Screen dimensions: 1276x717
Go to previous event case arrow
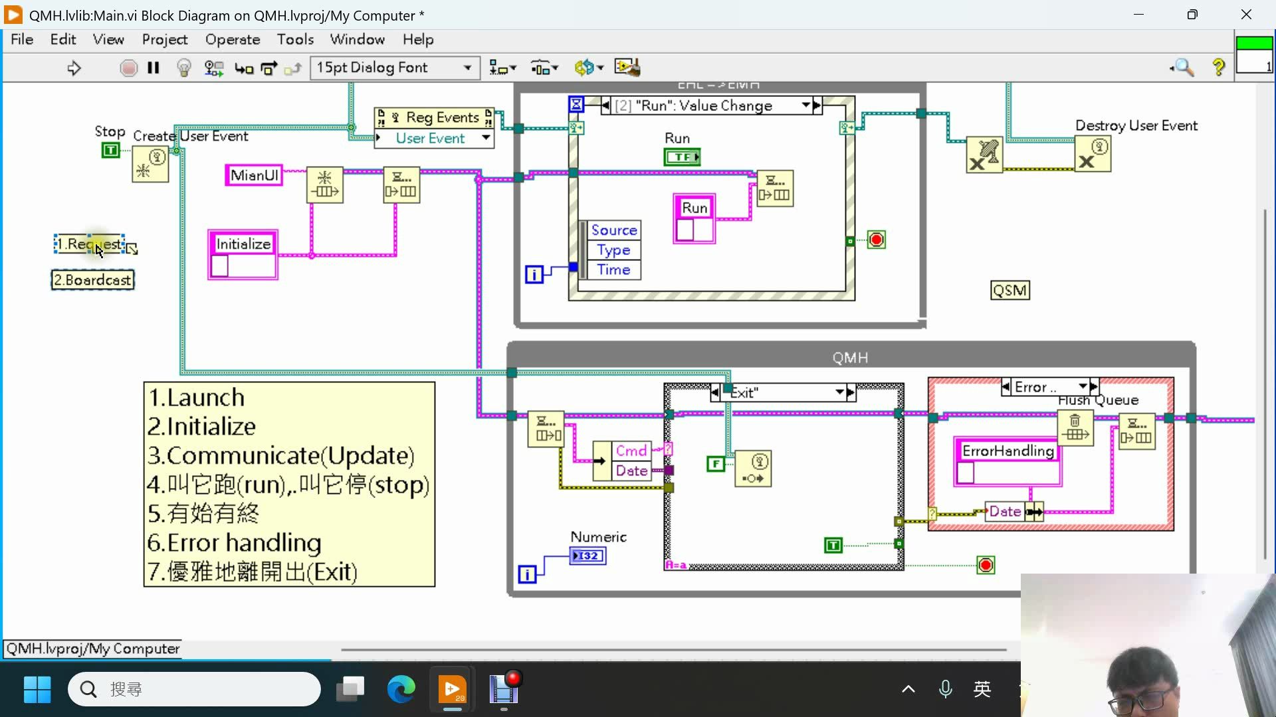tap(605, 106)
